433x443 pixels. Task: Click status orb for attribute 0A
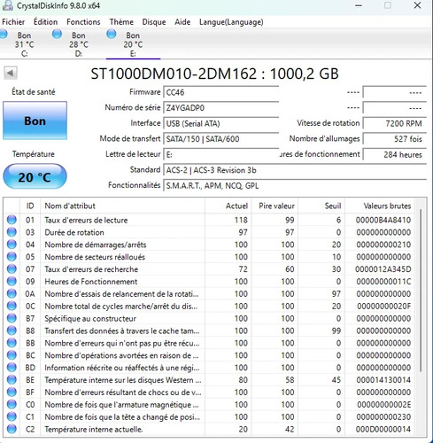coord(12,293)
